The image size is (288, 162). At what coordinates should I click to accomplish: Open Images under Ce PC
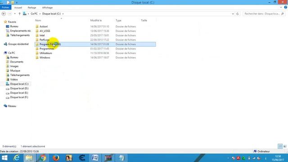coord(14,66)
